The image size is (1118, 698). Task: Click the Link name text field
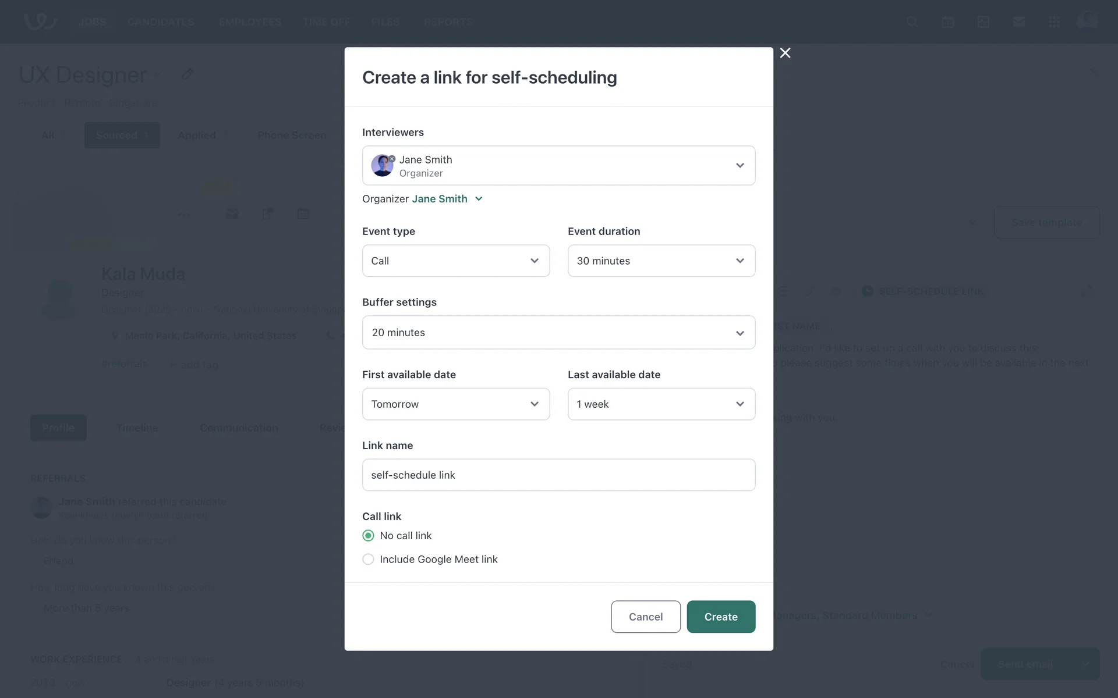pyautogui.click(x=558, y=475)
